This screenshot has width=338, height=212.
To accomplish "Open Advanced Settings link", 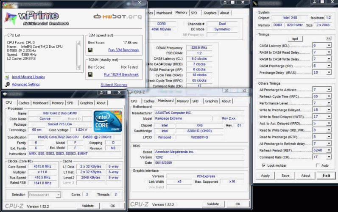I will click(x=26, y=84).
